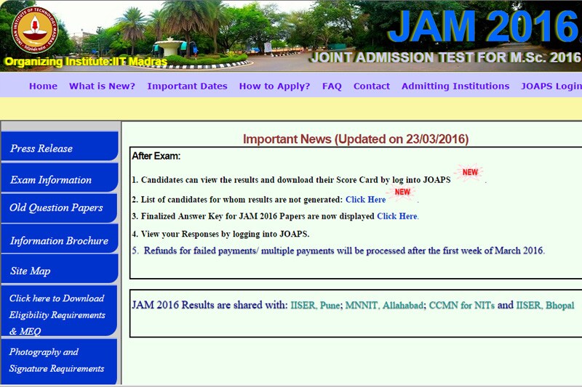Click the NEW badge beside results not generated
The width and height of the screenshot is (582, 387).
click(x=402, y=193)
